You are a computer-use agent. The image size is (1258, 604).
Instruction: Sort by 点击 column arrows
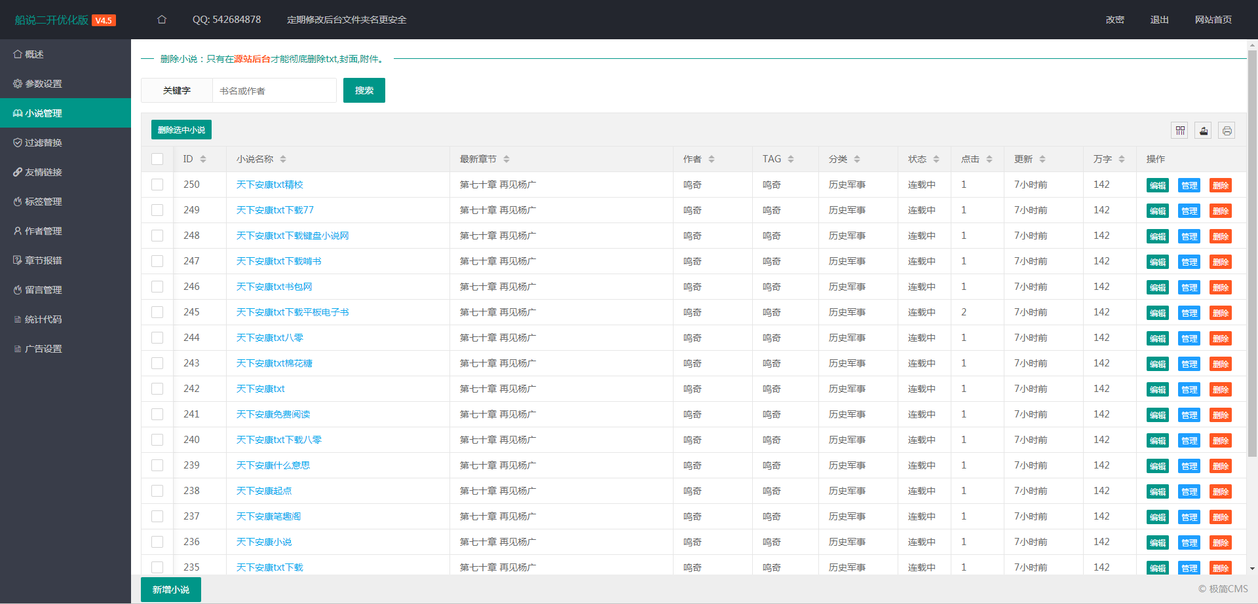(989, 159)
